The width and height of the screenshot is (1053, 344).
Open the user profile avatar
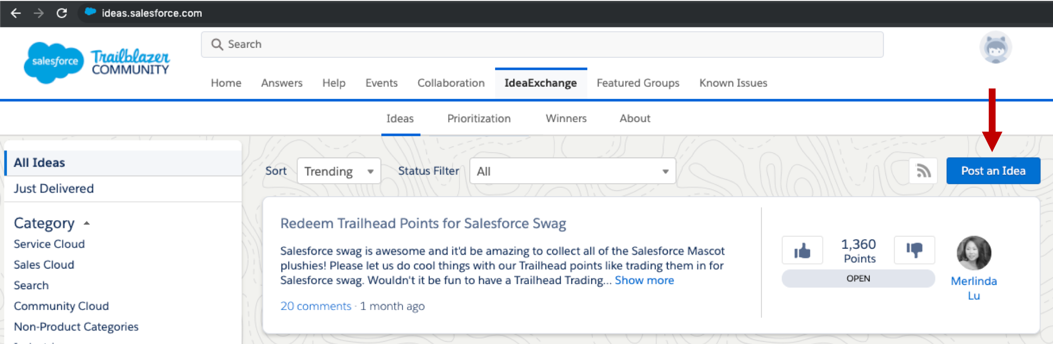pyautogui.click(x=995, y=48)
